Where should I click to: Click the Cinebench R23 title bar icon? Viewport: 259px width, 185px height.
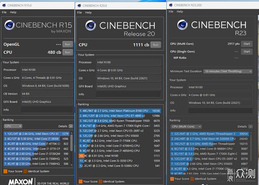(171, 5)
